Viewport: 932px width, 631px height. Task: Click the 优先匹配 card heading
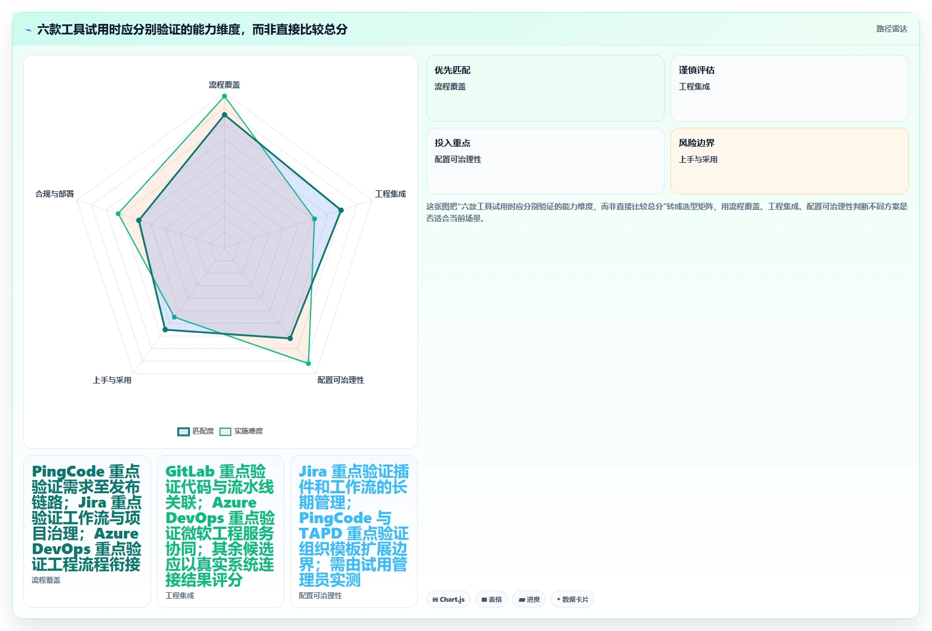453,70
